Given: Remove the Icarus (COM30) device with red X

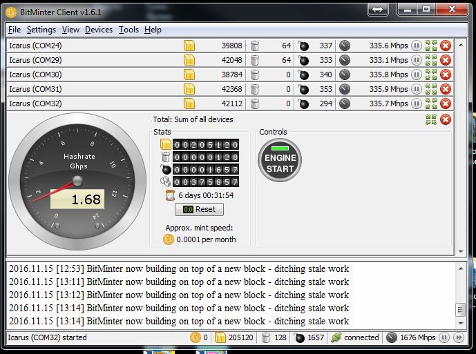Looking at the screenshot, I should [446, 75].
